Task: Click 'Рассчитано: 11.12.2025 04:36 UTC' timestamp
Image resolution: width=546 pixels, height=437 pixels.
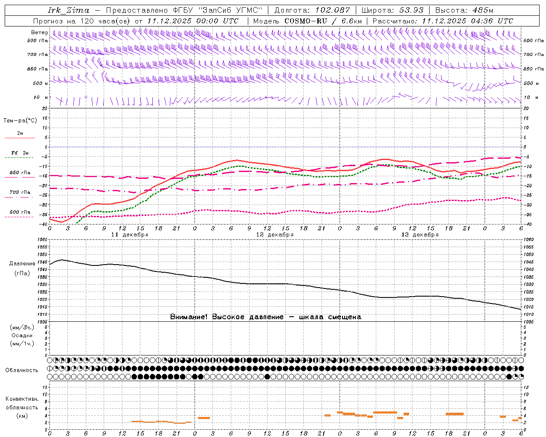Action: coord(443,21)
